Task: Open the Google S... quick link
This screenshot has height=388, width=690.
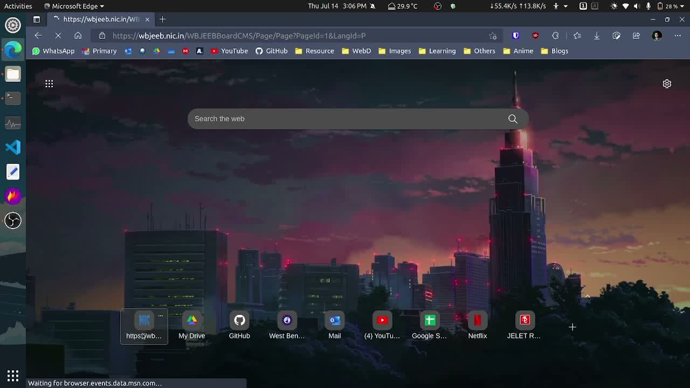Action: [x=430, y=326]
